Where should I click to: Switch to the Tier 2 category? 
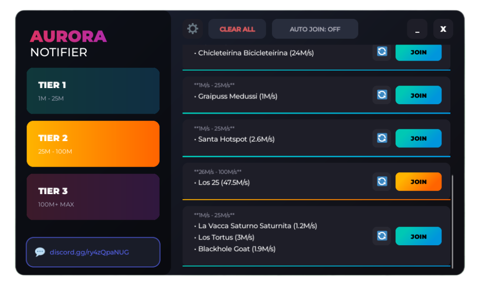click(93, 144)
